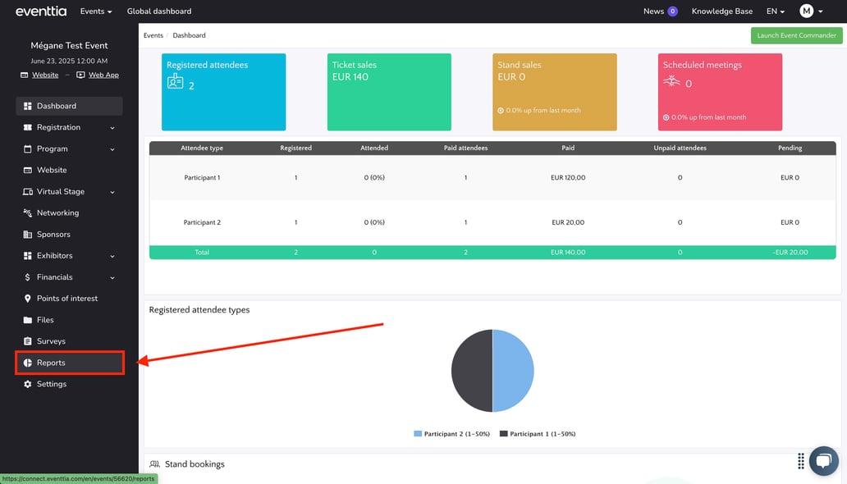Image resolution: width=847 pixels, height=484 pixels.
Task: Click the Settings gear icon
Action: [28, 384]
